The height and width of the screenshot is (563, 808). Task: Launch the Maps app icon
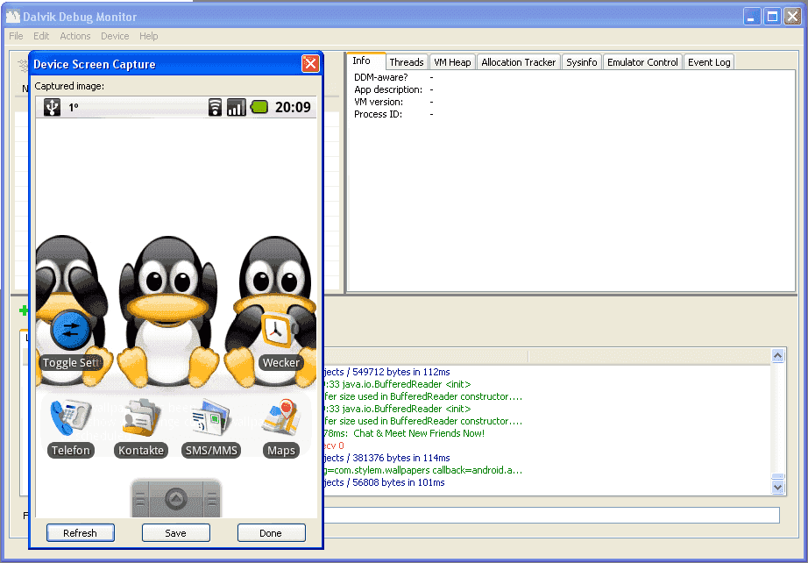pyautogui.click(x=280, y=417)
